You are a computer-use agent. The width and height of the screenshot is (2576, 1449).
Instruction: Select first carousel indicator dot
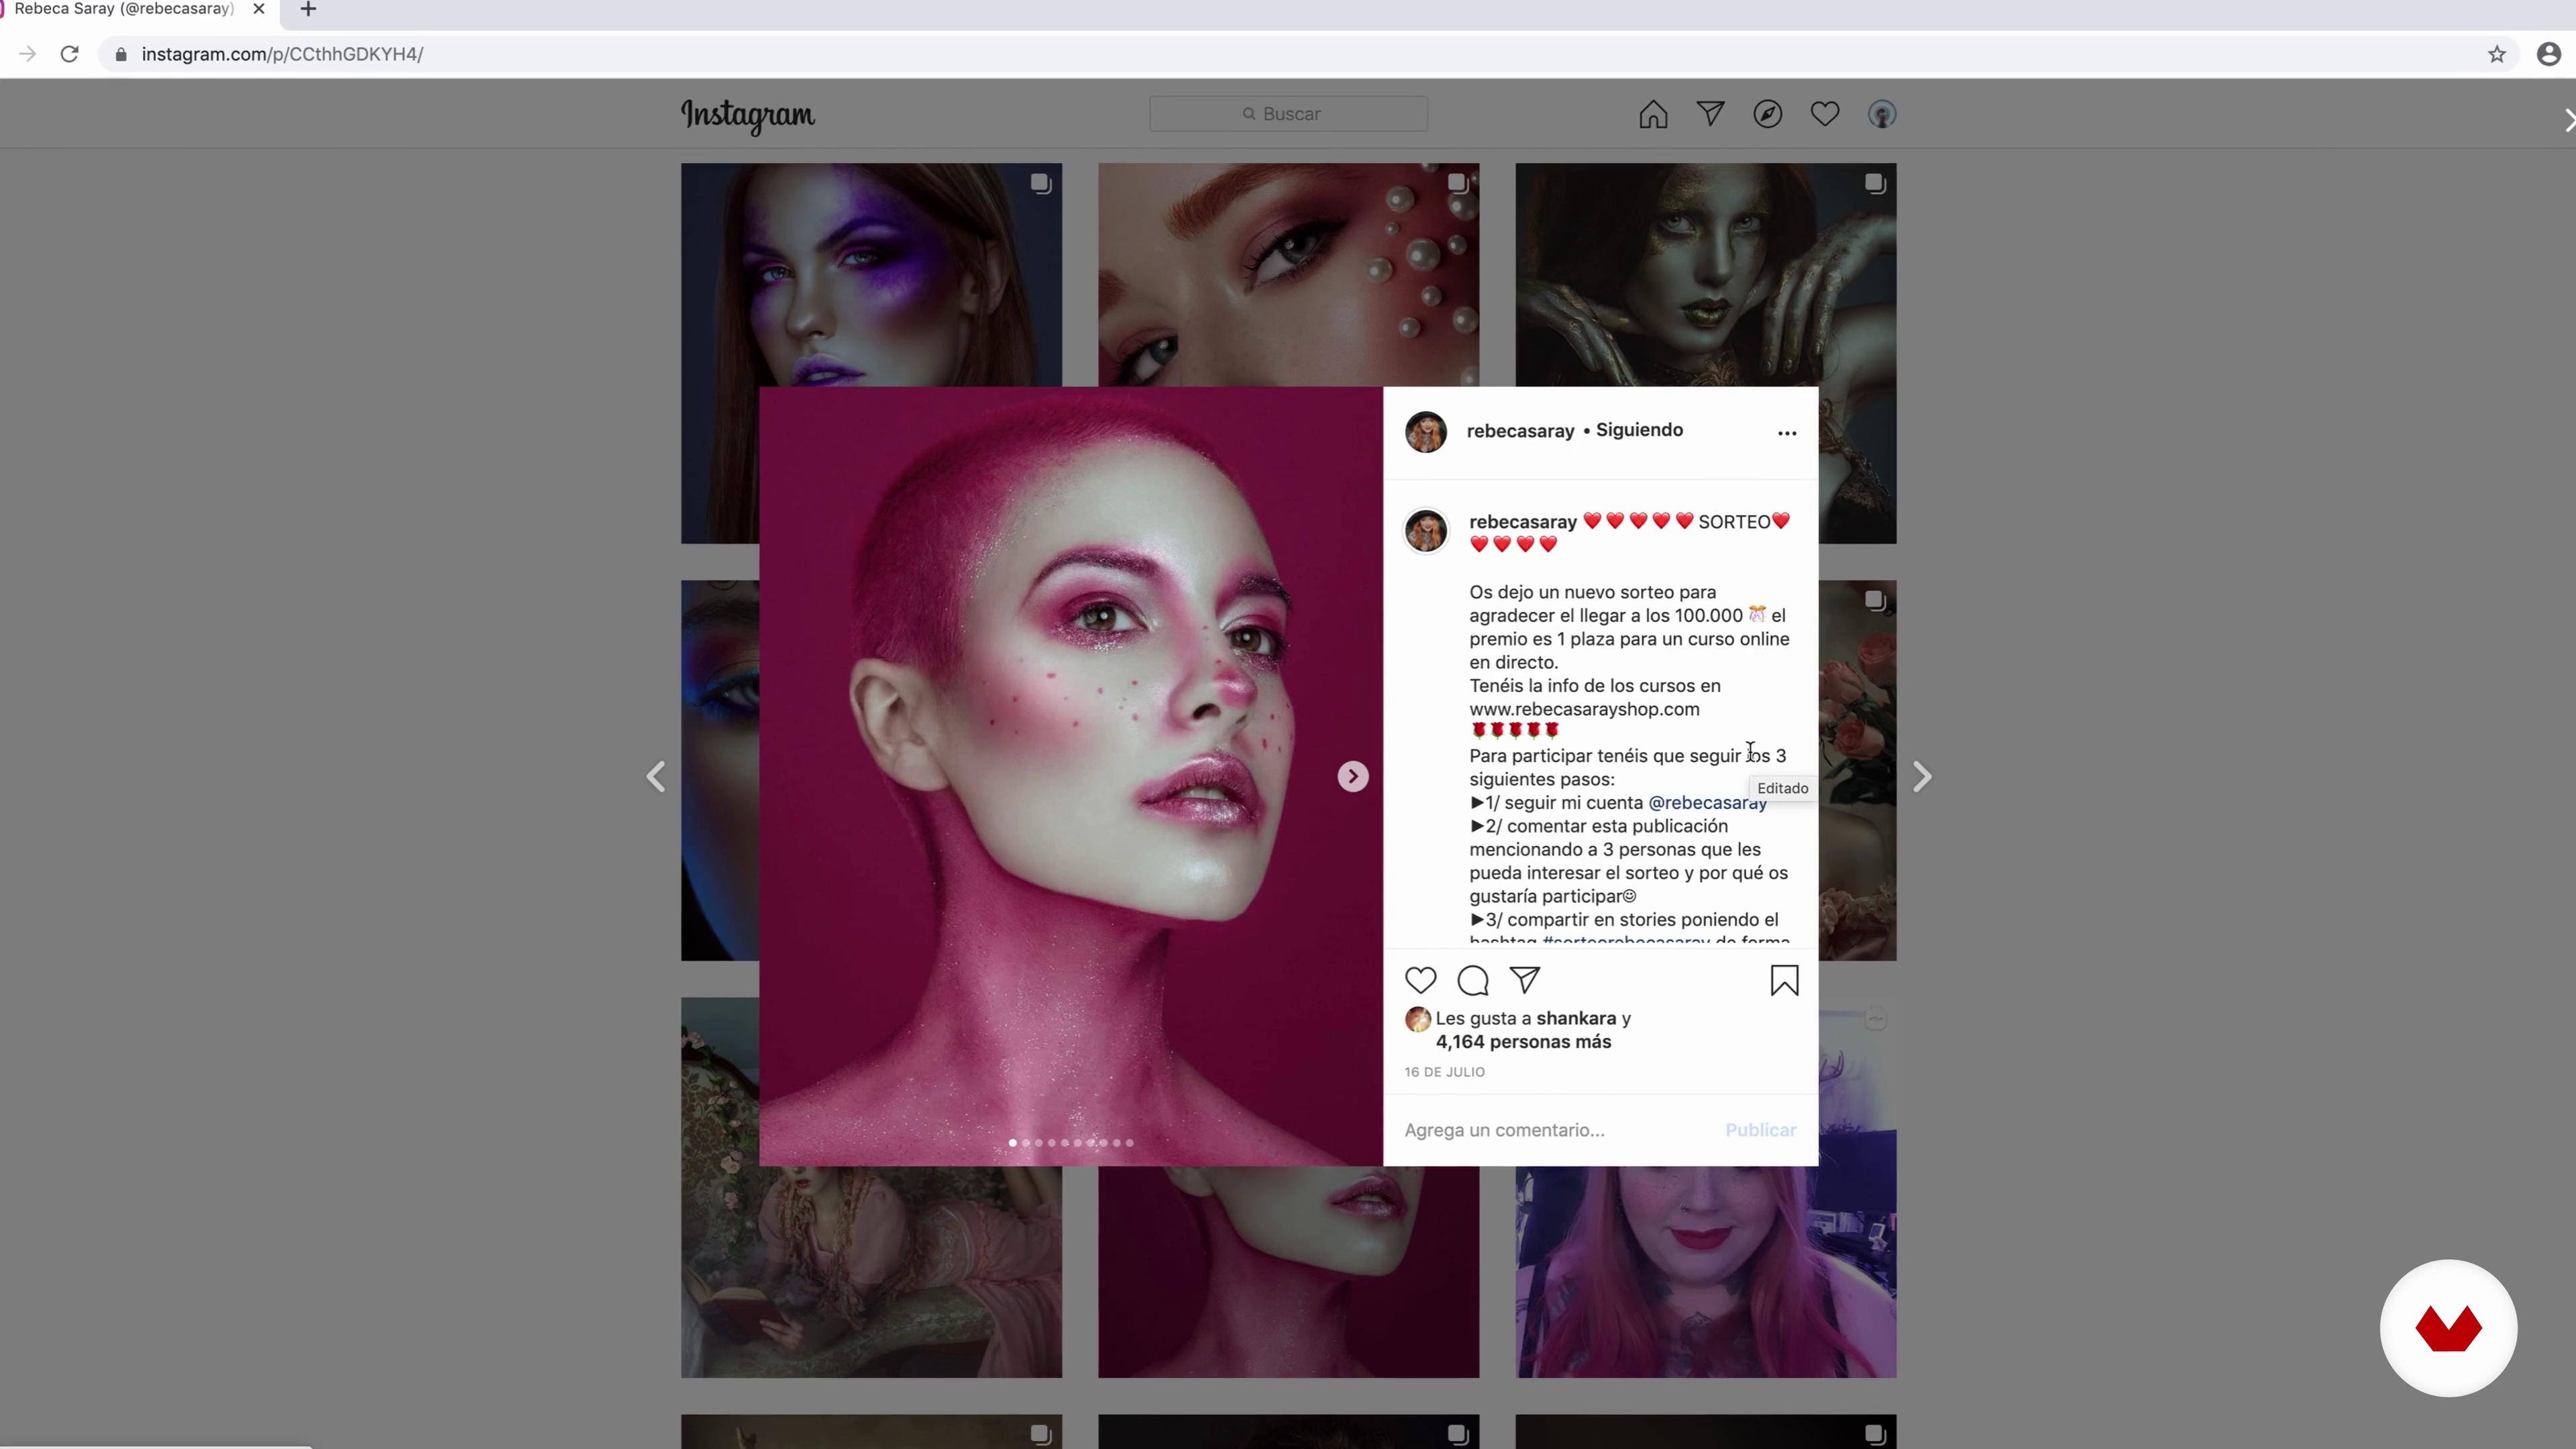1012,1142
